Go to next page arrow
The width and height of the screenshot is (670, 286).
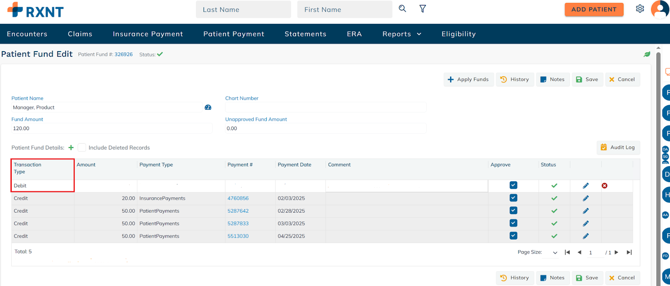(x=616, y=253)
